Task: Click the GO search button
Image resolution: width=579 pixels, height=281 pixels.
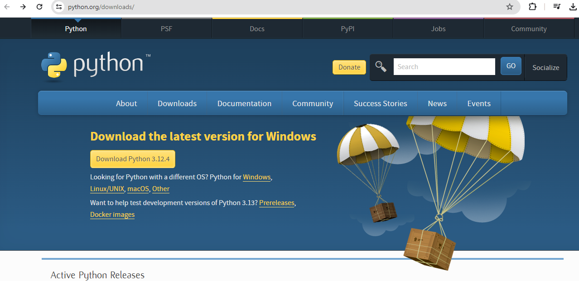Action: pyautogui.click(x=511, y=66)
